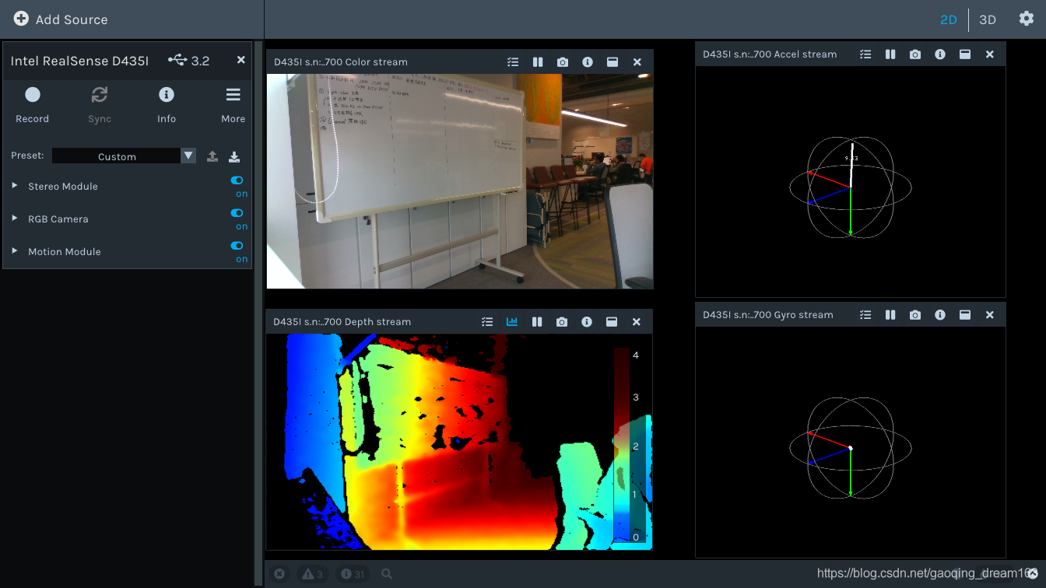Toggle the Motion Module off
Image resolution: width=1046 pixels, height=588 pixels.
pyautogui.click(x=237, y=246)
